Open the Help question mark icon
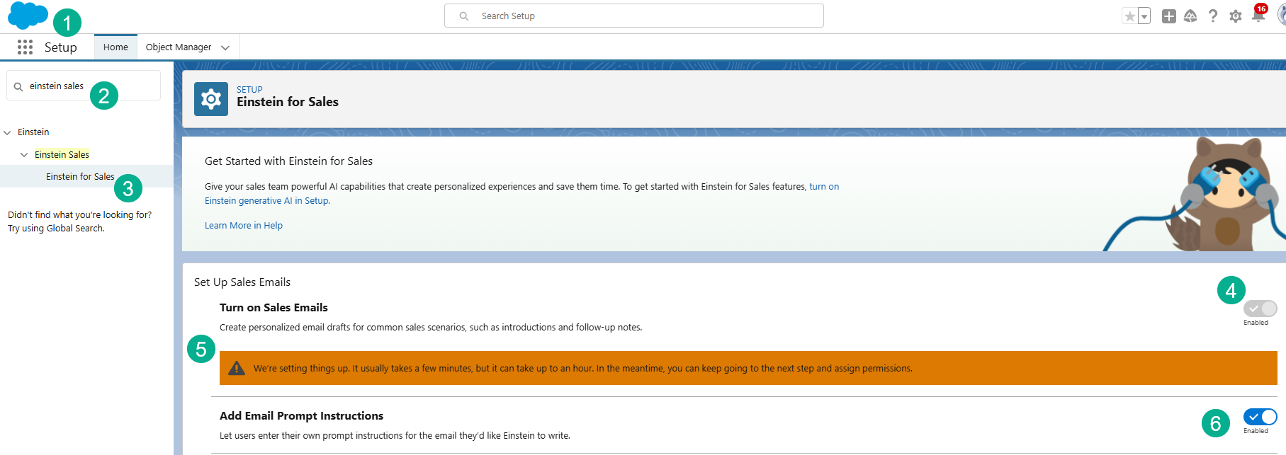 (1213, 16)
